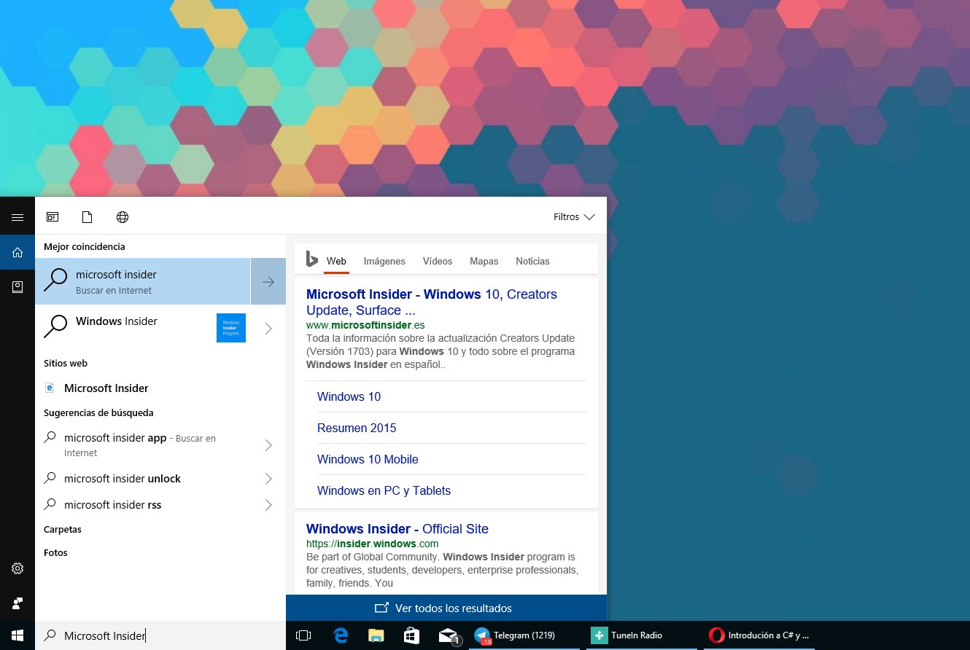The width and height of the screenshot is (970, 650).
Task: Open arrow button next to 'microsoft insider' result
Action: 268,281
